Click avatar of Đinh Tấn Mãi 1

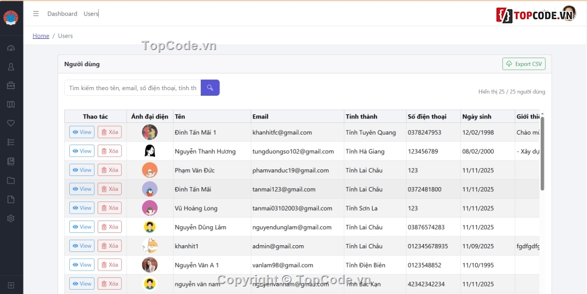coord(150,132)
